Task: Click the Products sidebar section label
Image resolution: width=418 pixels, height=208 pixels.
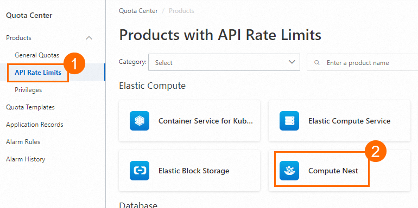Action: (x=18, y=38)
